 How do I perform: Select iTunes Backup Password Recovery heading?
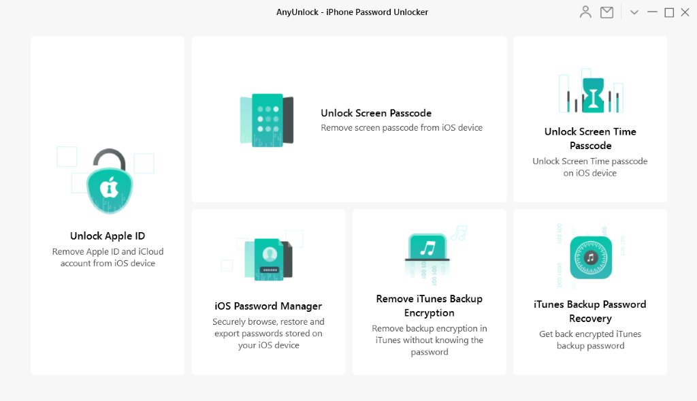590,311
